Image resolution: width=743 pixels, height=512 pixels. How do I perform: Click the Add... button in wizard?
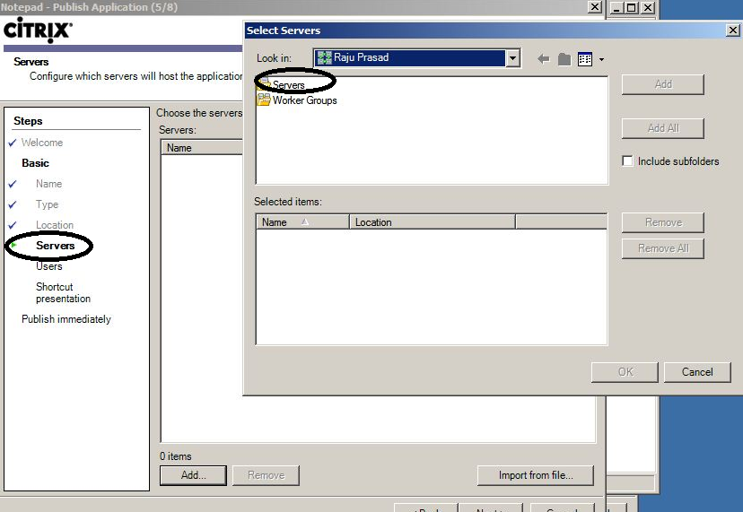[193, 475]
